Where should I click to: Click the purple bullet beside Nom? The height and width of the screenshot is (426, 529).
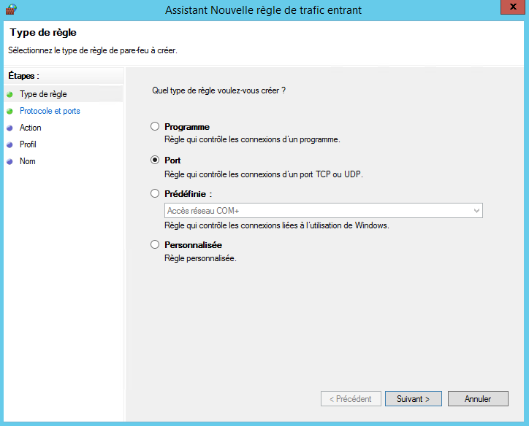(9, 161)
